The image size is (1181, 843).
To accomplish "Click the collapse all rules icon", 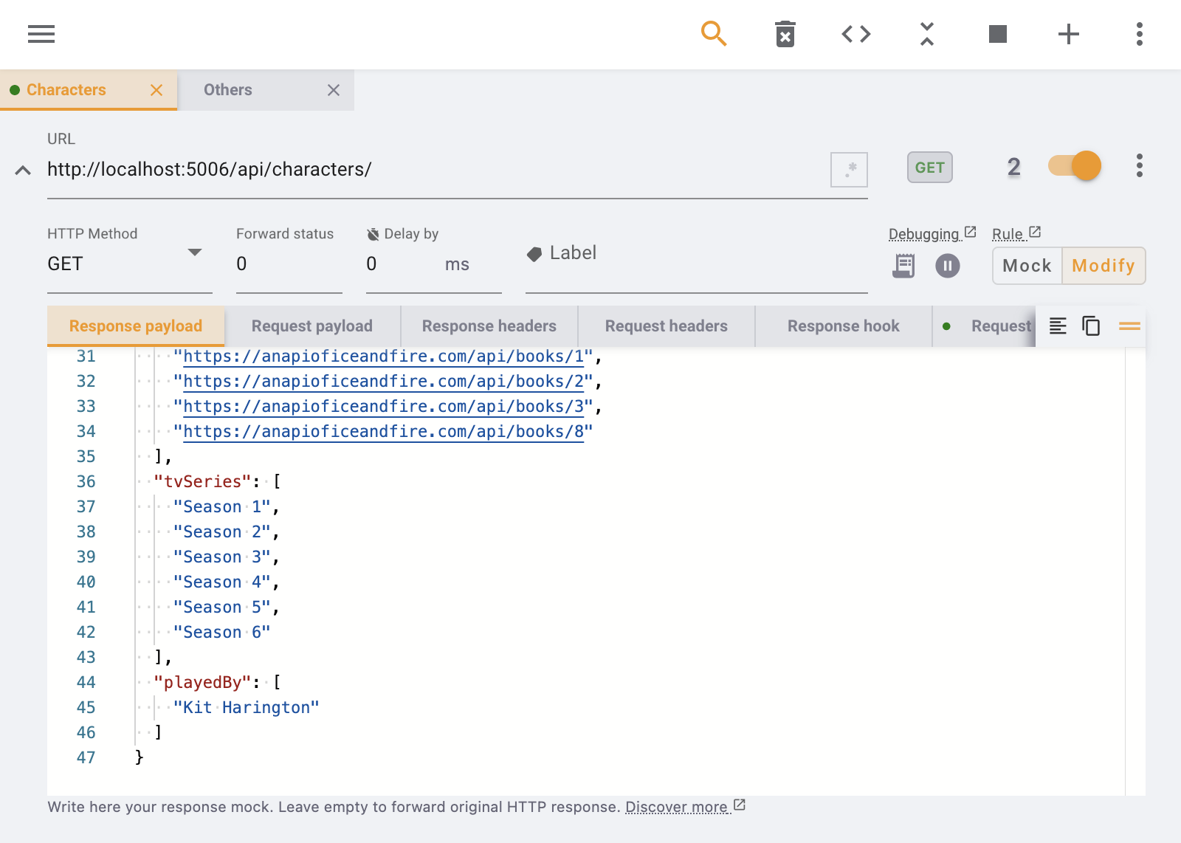I will [926, 34].
